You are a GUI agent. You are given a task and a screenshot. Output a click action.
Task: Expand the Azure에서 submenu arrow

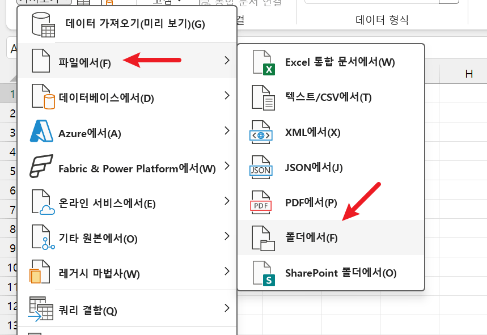pos(227,130)
